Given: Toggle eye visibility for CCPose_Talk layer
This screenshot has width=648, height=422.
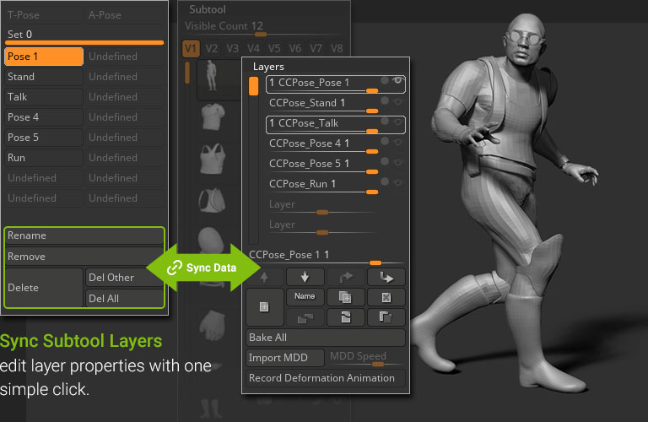Looking at the screenshot, I should (396, 122).
